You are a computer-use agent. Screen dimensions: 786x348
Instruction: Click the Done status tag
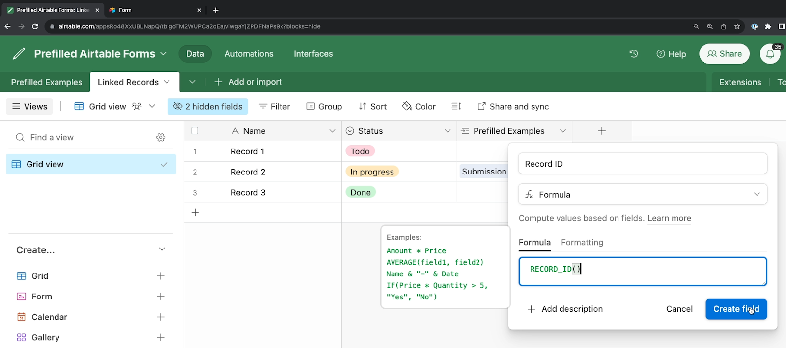pos(361,192)
